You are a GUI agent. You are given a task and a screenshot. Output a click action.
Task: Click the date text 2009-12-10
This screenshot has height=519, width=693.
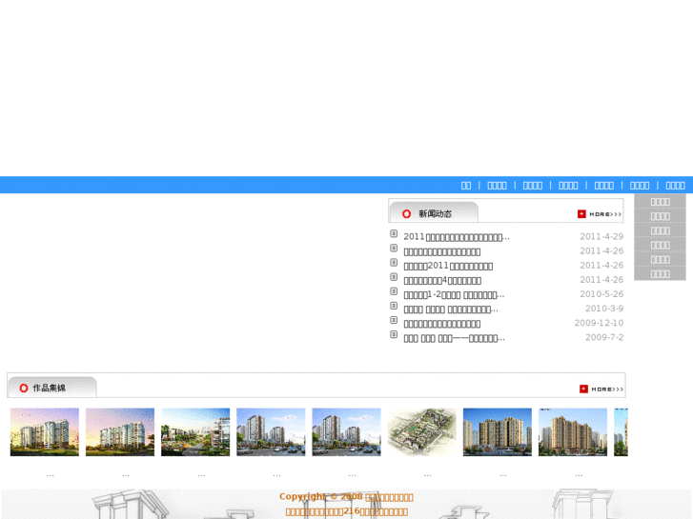[x=599, y=323]
